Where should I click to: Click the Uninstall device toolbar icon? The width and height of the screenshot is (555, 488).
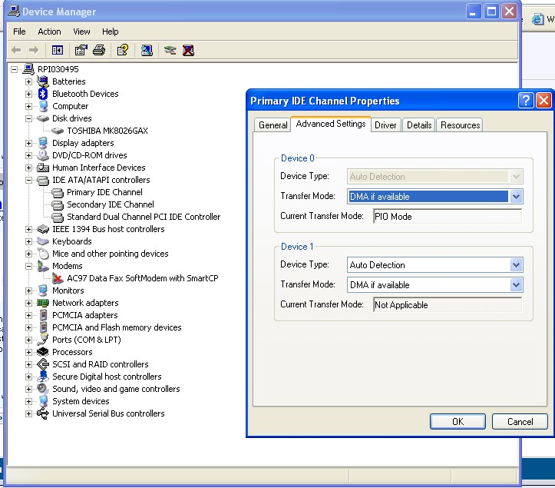(188, 50)
